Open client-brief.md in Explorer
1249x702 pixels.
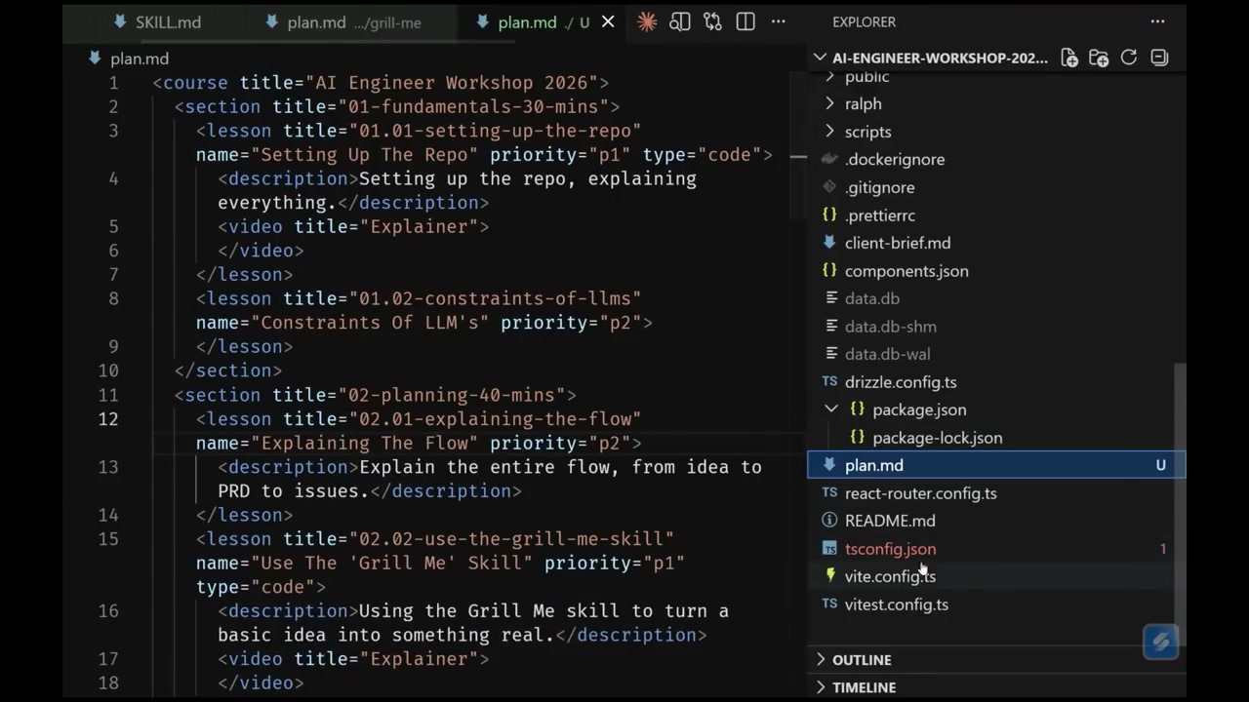coord(897,243)
